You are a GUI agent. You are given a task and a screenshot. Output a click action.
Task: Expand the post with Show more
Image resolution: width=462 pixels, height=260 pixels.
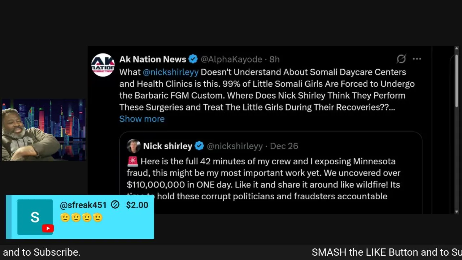pyautogui.click(x=142, y=119)
